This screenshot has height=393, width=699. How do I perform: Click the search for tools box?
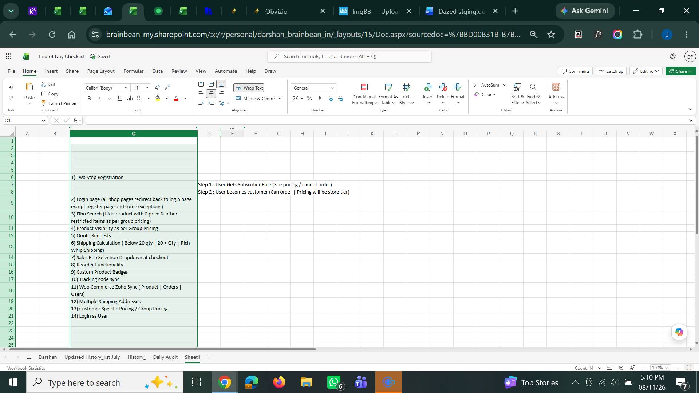tap(349, 56)
